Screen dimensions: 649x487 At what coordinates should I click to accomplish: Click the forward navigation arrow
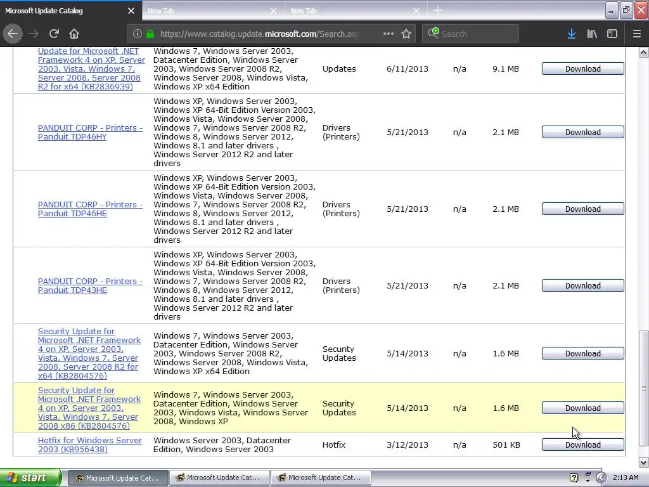34,34
